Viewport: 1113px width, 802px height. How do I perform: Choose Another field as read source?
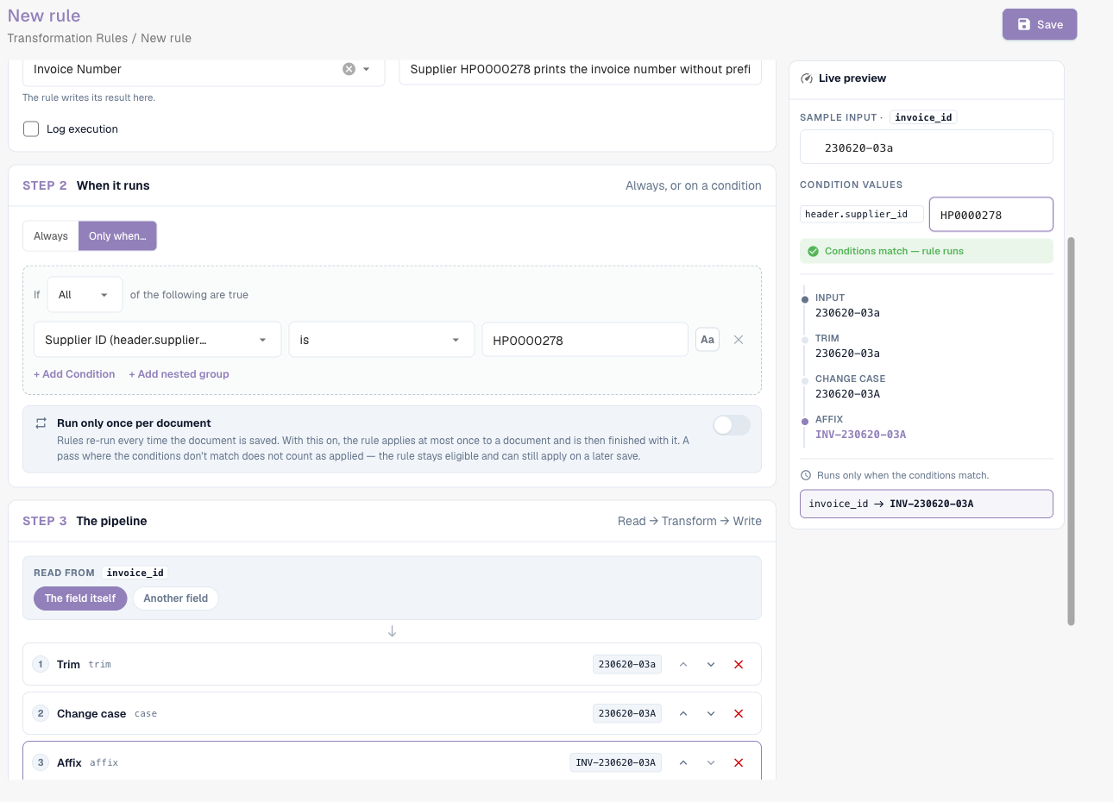click(x=176, y=598)
